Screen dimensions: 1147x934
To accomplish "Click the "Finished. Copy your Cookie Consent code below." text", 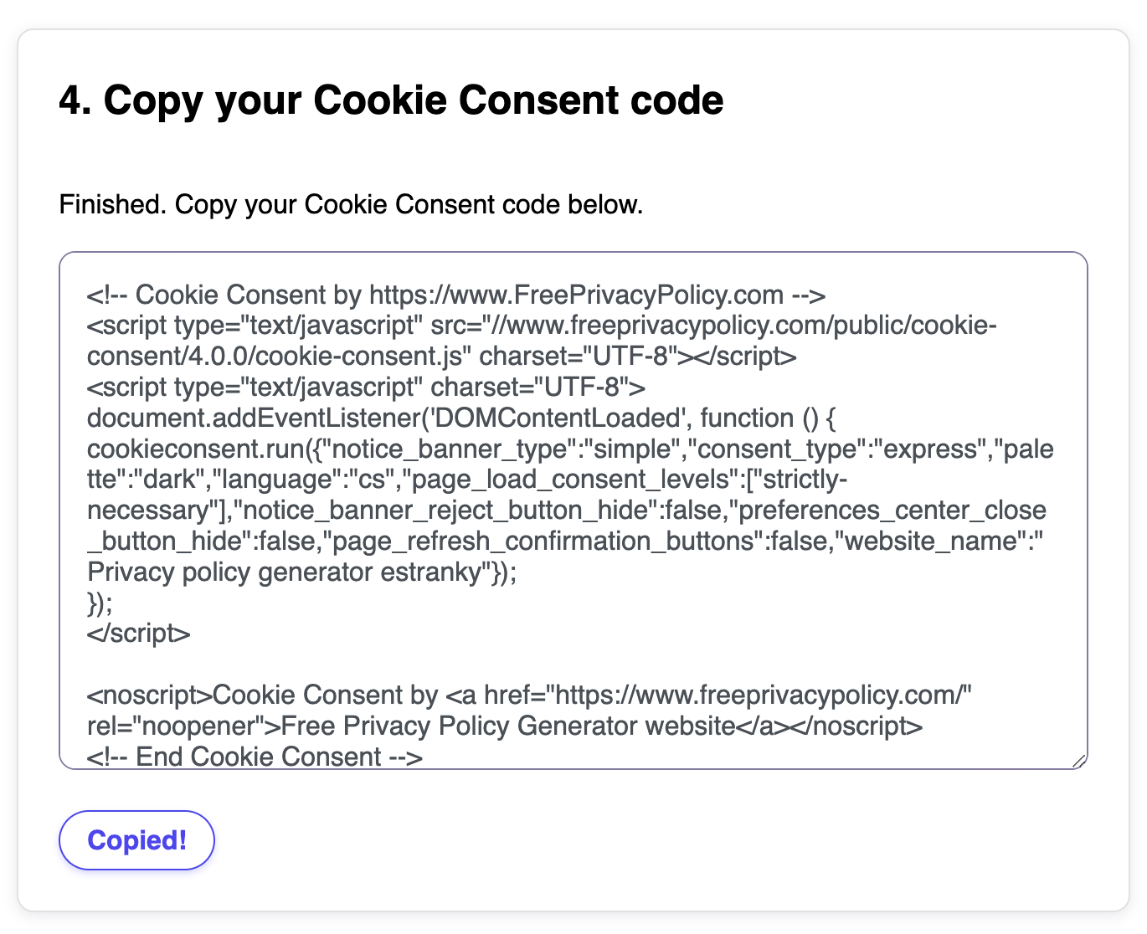I will (351, 205).
